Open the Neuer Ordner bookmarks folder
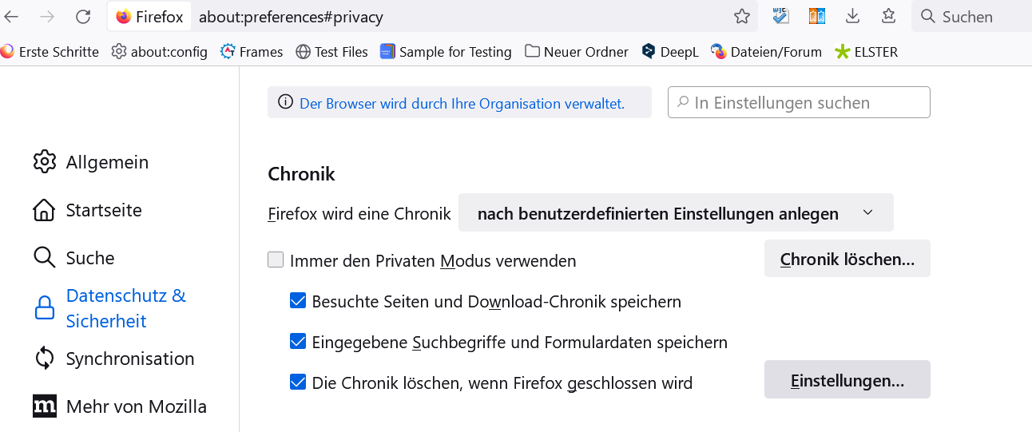 pos(577,52)
